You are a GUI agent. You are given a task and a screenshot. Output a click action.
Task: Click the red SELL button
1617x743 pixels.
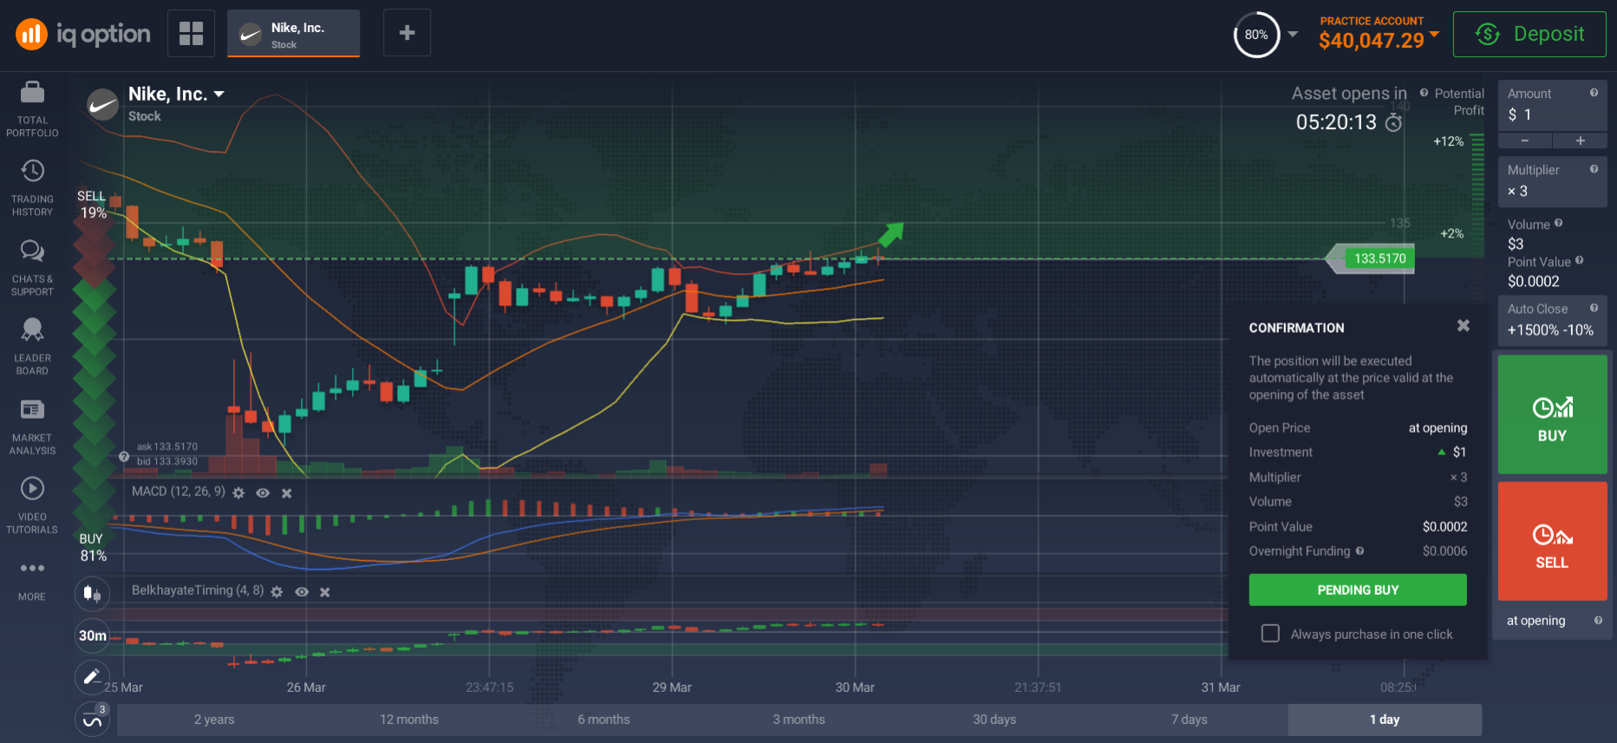[x=1552, y=541]
